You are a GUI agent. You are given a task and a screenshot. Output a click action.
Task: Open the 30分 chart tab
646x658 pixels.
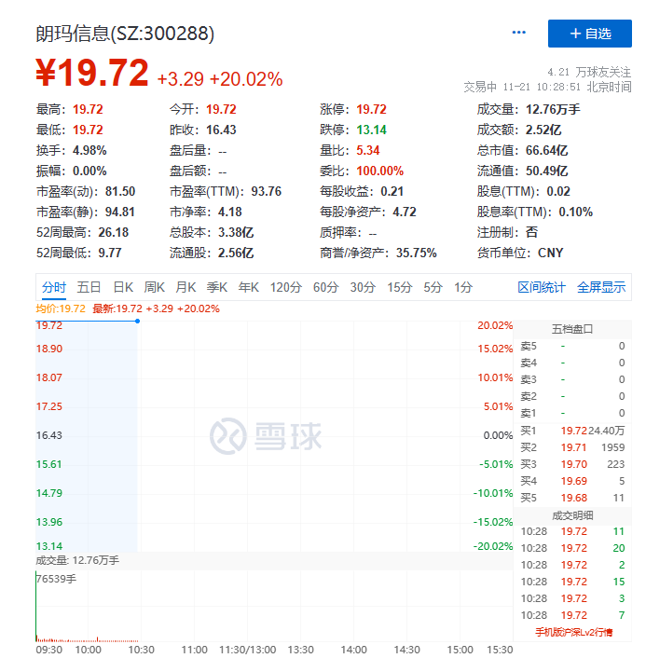363,287
